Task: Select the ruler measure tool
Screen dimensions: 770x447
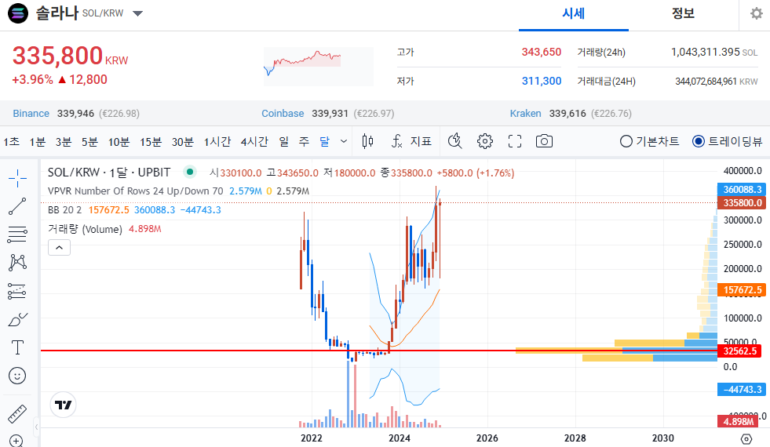Action: [x=17, y=413]
